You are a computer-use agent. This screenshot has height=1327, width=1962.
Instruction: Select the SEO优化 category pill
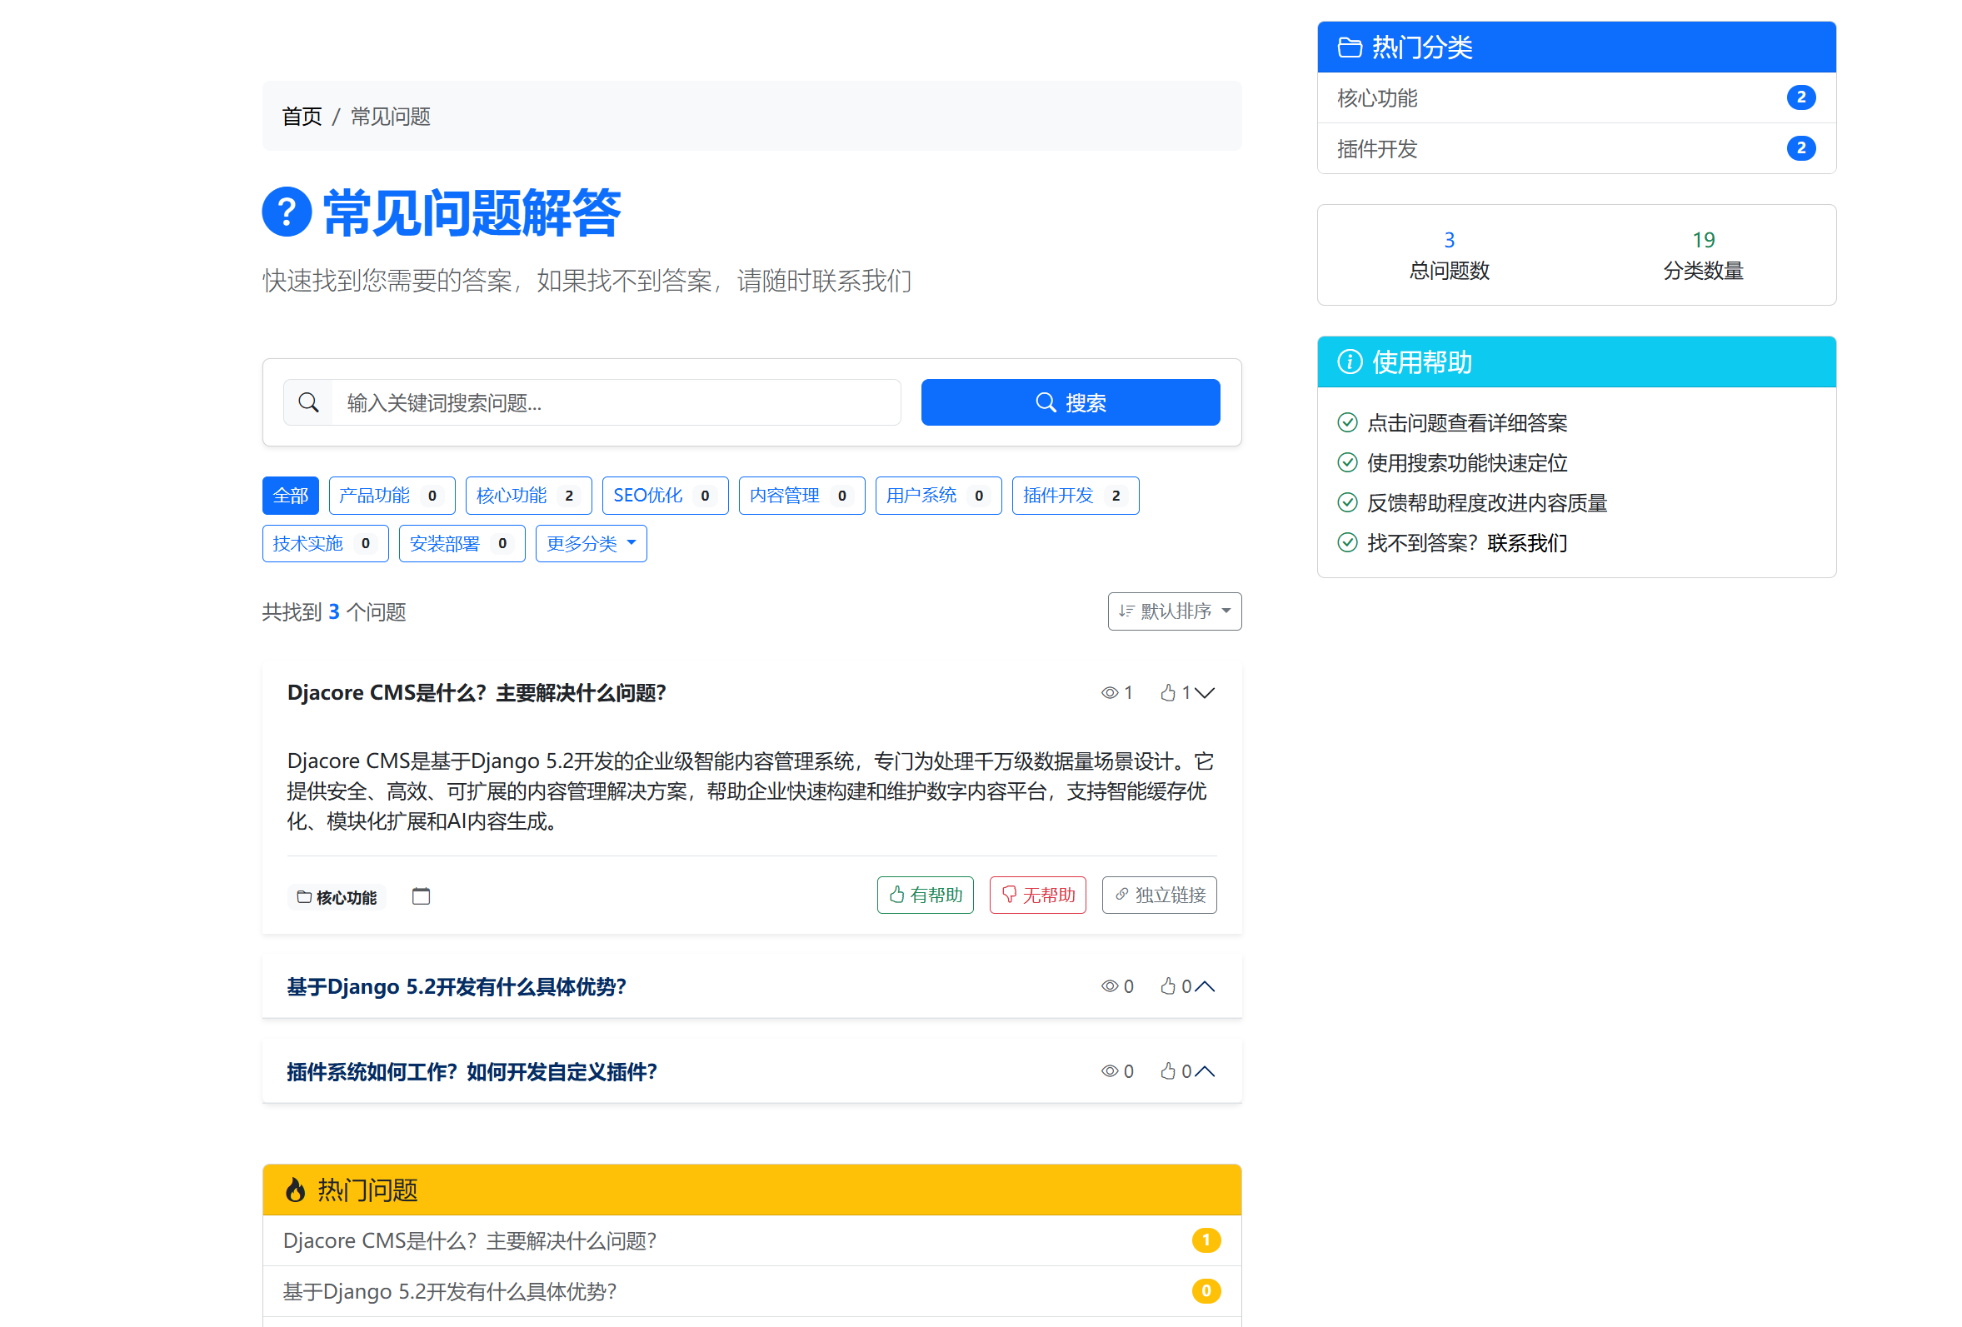pyautogui.click(x=664, y=496)
